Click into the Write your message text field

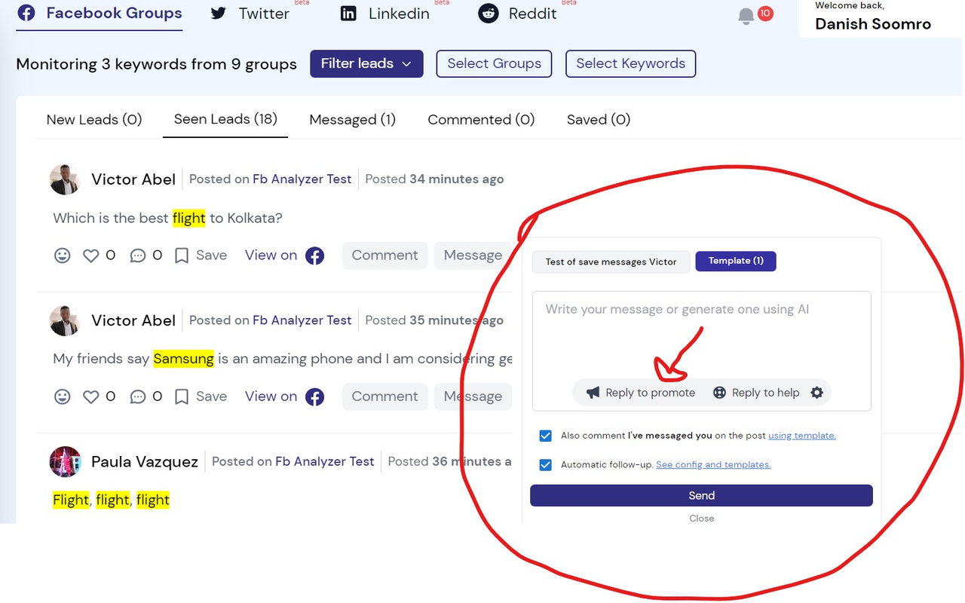pos(701,332)
